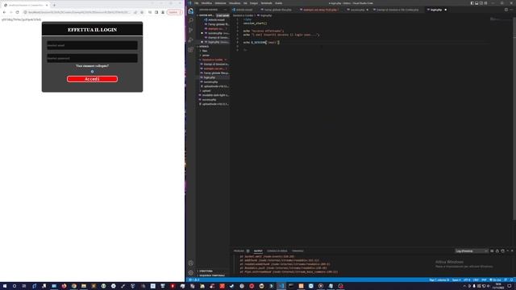The image size is (516, 290).
Task: Click the split editor icon in VS Code
Action: (x=506, y=10)
